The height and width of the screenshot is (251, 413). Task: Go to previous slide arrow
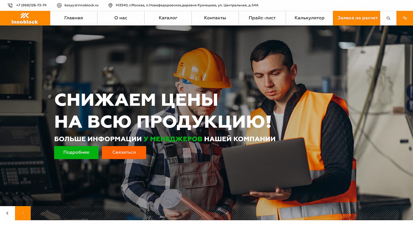coord(7,213)
